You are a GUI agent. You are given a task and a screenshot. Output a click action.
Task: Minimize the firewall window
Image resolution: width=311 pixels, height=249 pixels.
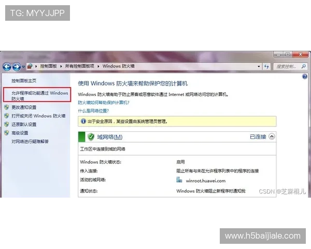click(278, 54)
